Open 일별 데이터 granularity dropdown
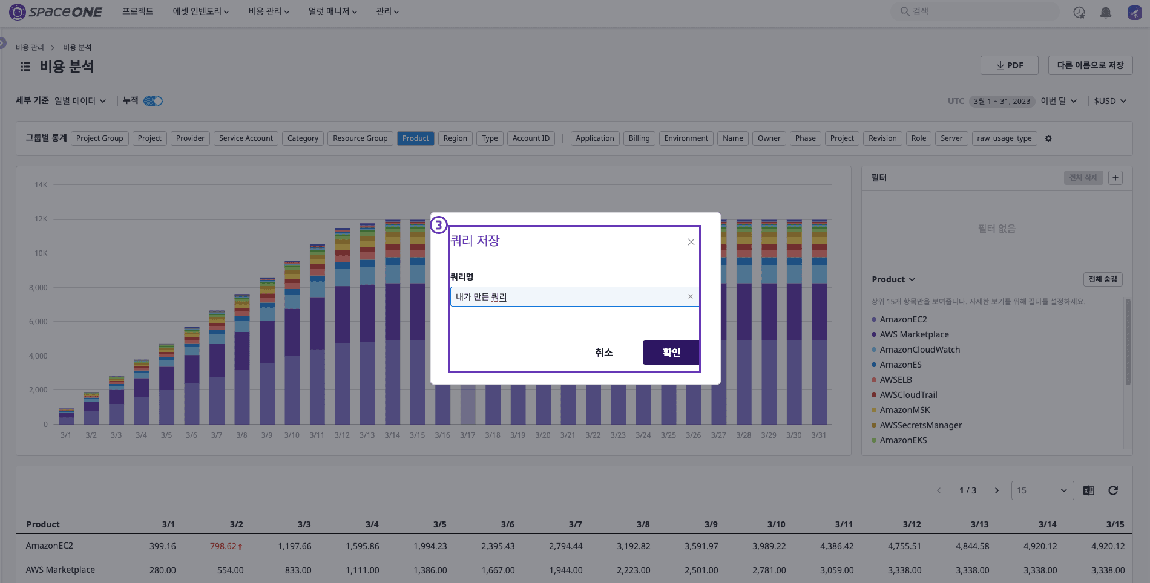Screen dimensions: 1150x583 click(x=80, y=101)
